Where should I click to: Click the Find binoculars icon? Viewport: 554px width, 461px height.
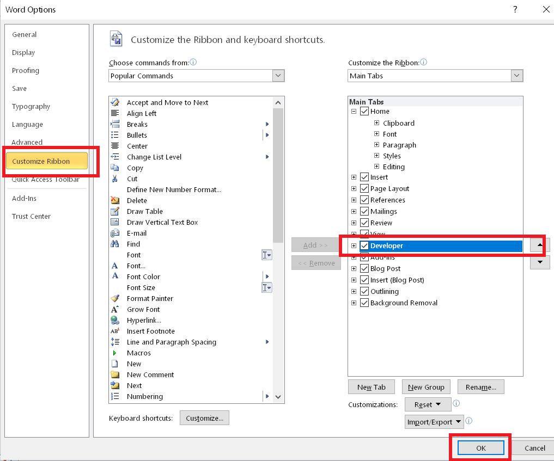coord(115,244)
